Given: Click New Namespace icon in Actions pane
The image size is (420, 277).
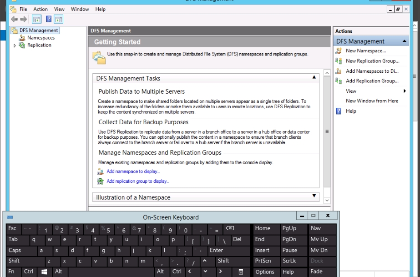Looking at the screenshot, I should [x=339, y=51].
